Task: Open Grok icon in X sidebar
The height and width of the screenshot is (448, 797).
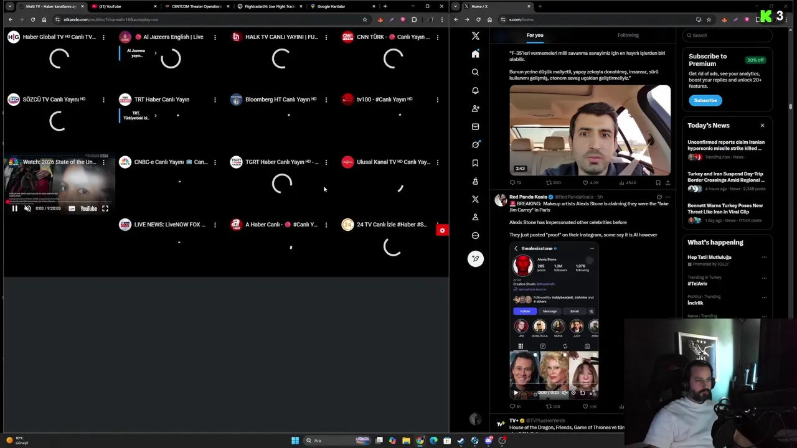Action: tap(475, 144)
